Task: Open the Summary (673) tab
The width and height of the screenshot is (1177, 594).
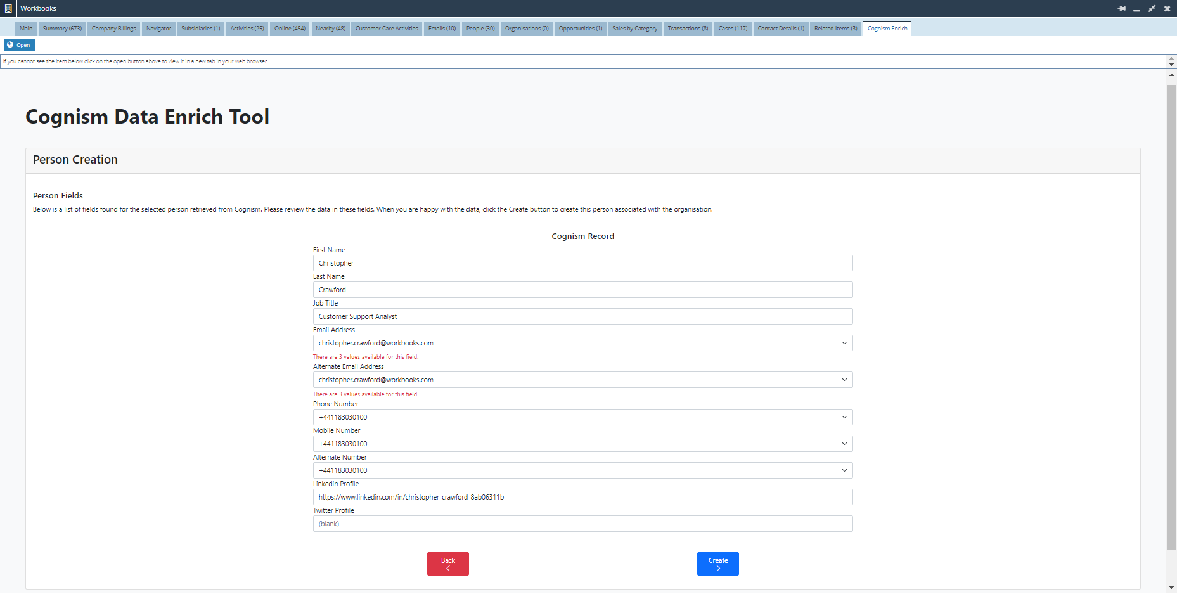Action: [62, 29]
